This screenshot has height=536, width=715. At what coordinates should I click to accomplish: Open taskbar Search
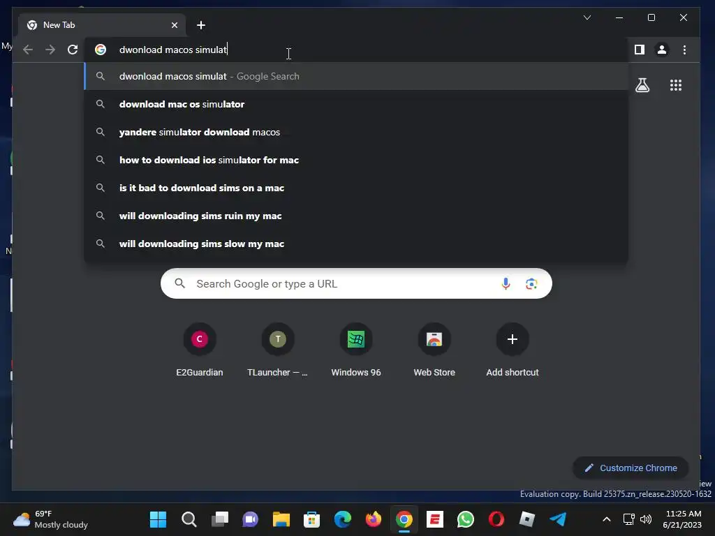(189, 519)
